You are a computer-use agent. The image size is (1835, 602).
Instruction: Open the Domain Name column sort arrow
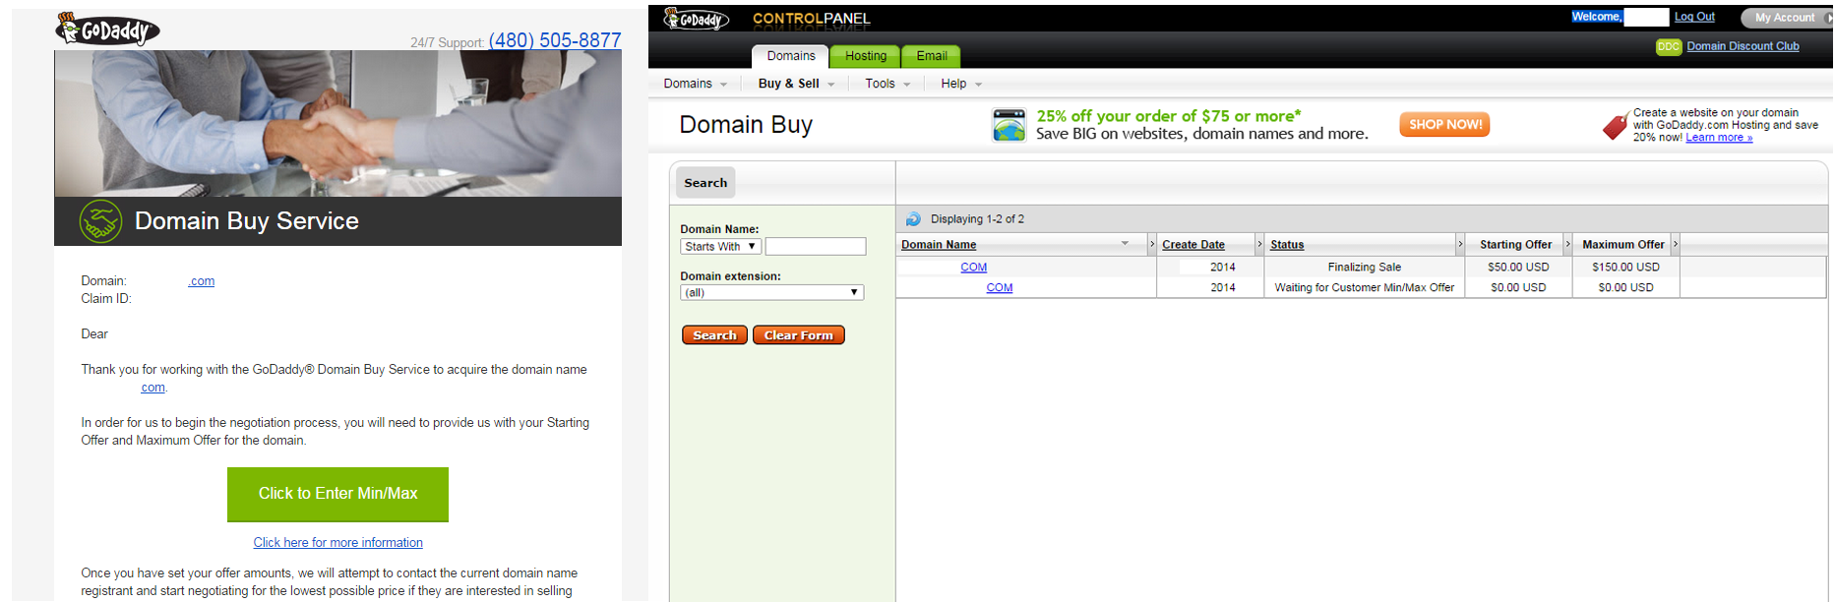(1125, 244)
